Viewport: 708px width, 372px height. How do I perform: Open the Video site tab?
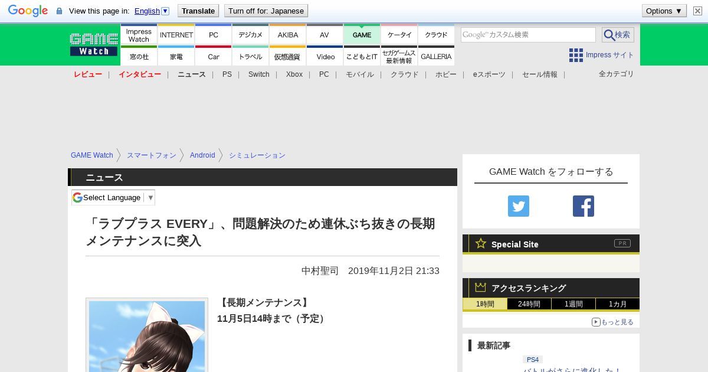click(325, 56)
